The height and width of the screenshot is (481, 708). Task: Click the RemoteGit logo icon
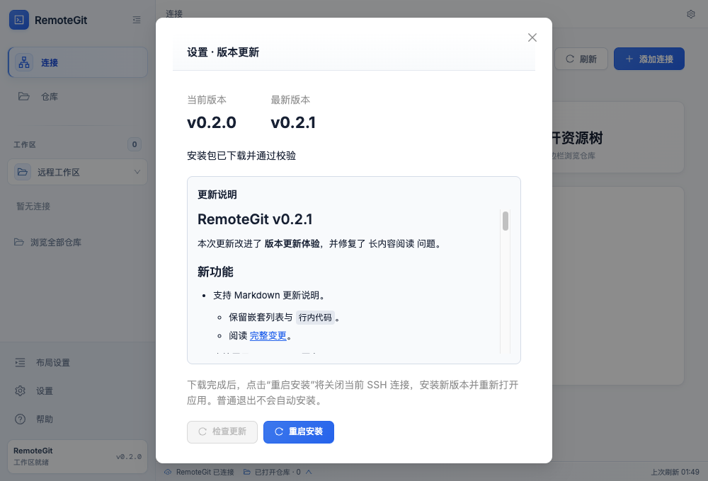[19, 20]
